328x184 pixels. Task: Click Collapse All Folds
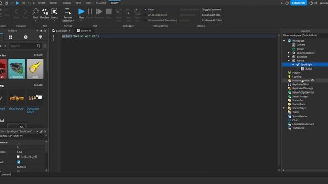coord(212,20)
